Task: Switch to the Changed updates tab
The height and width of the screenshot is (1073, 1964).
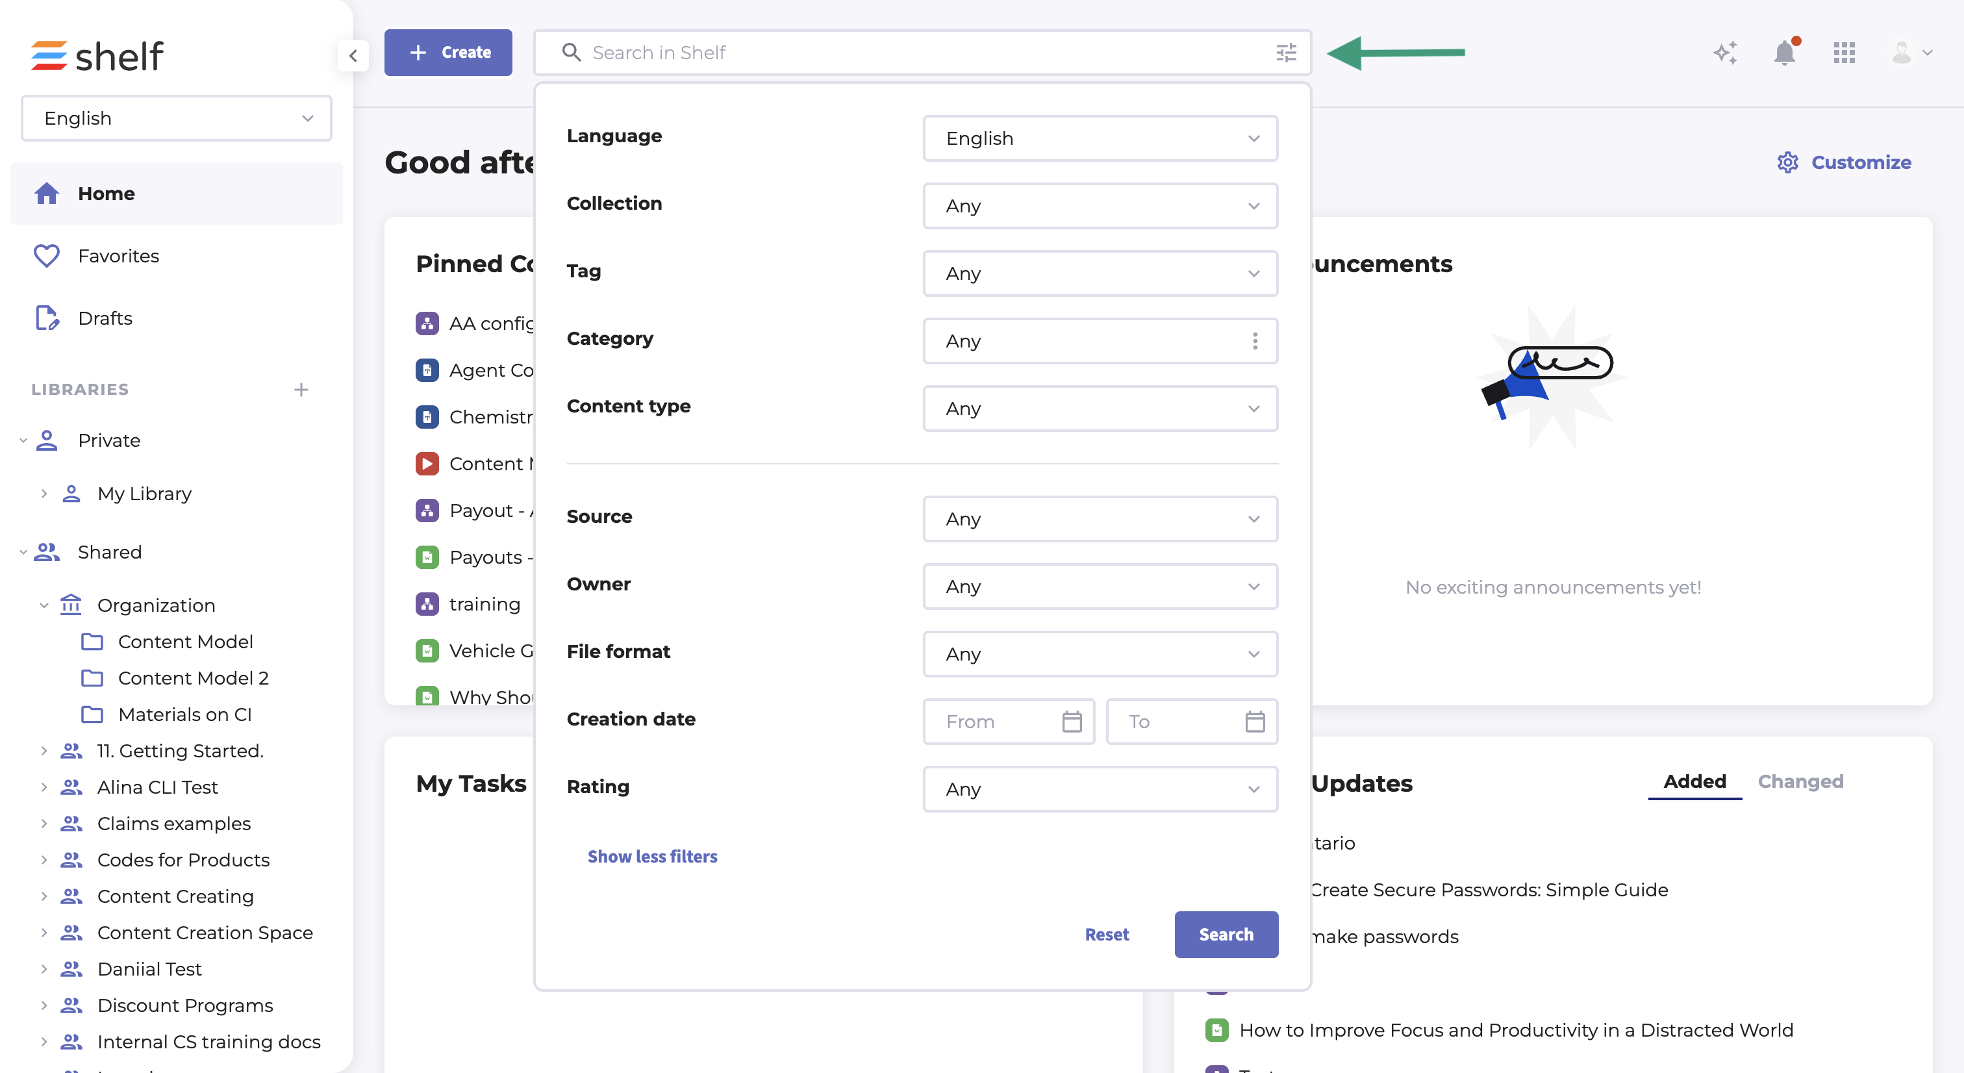Action: click(1800, 781)
